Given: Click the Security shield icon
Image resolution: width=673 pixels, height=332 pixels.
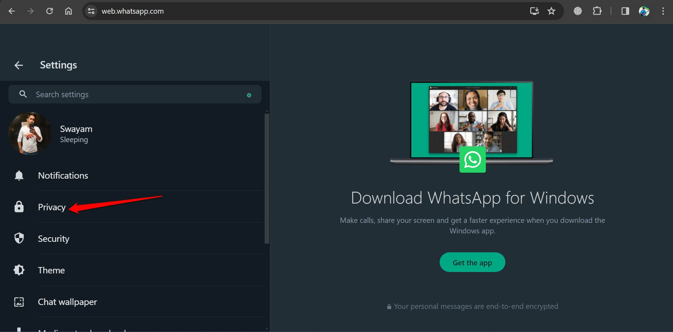Looking at the screenshot, I should (x=19, y=238).
